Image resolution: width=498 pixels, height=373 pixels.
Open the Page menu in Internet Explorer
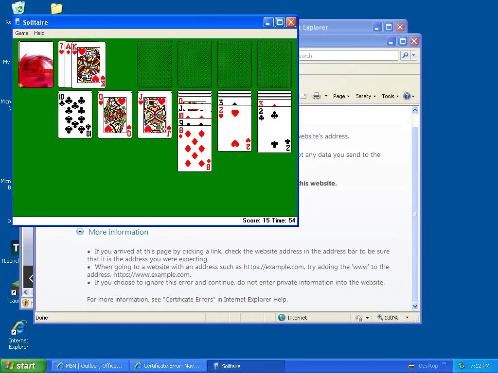[x=341, y=96]
